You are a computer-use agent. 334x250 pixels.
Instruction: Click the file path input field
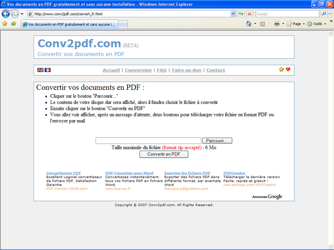coord(148,141)
